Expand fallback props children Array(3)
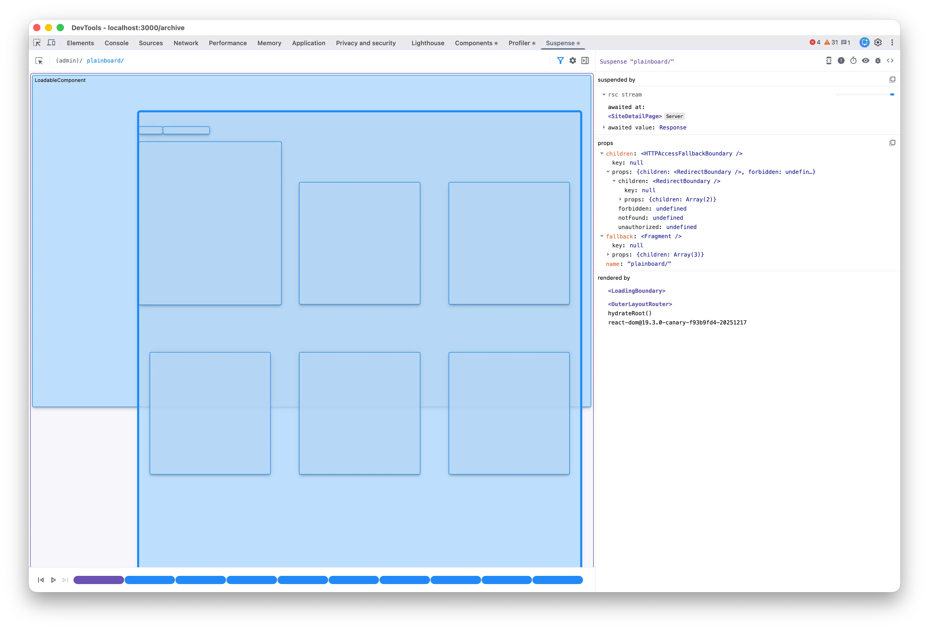This screenshot has width=929, height=630. (x=608, y=255)
